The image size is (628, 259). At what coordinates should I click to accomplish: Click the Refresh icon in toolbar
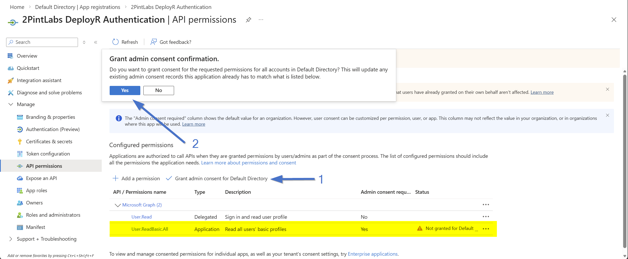click(116, 42)
